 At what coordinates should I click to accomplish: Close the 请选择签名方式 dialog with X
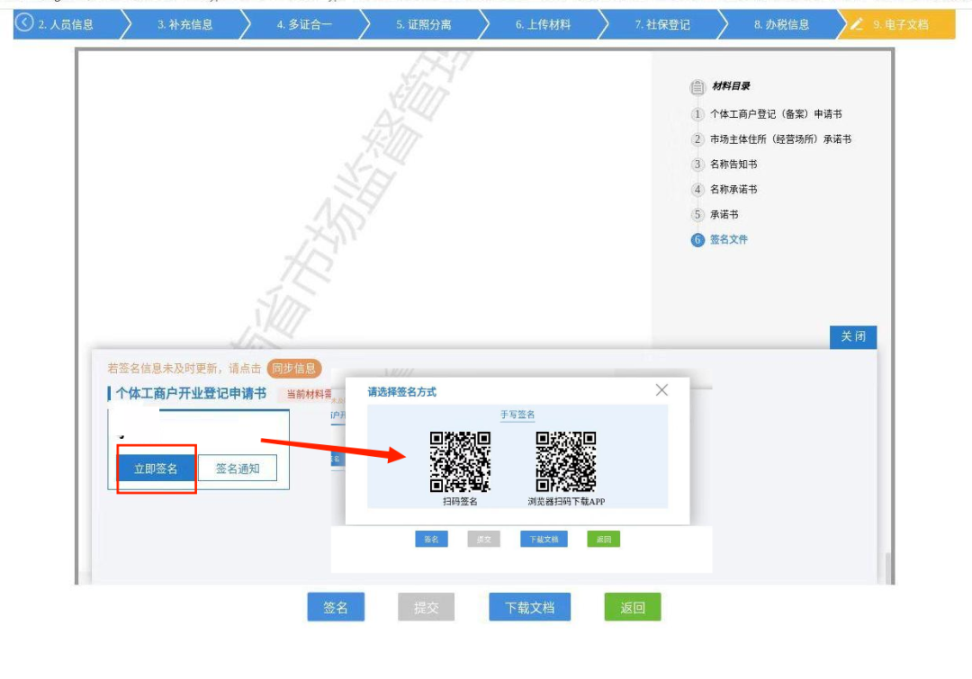[x=661, y=389]
